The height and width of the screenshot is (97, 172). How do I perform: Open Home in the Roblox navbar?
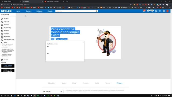pos(18,11)
